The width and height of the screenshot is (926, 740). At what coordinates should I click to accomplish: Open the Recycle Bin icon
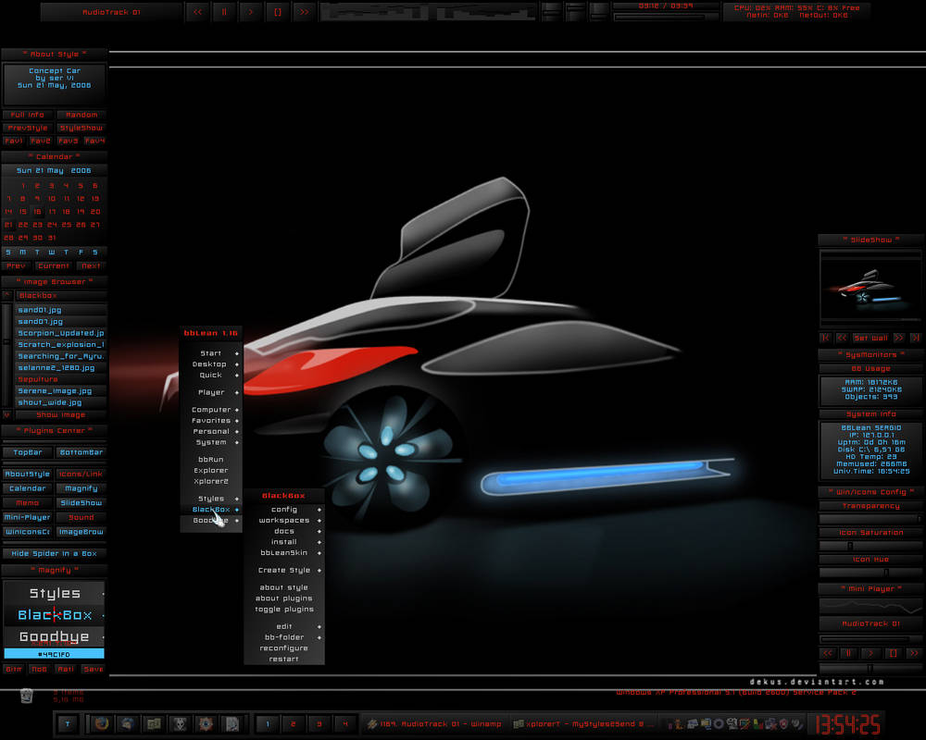pos(26,696)
